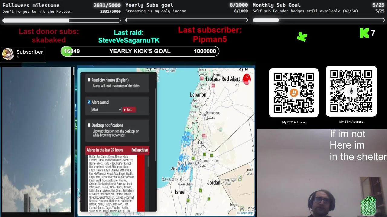Click the My BTC Address label
This screenshot has width=387, height=217.
point(294,122)
